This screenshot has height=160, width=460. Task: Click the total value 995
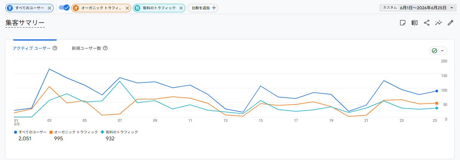(x=59, y=139)
